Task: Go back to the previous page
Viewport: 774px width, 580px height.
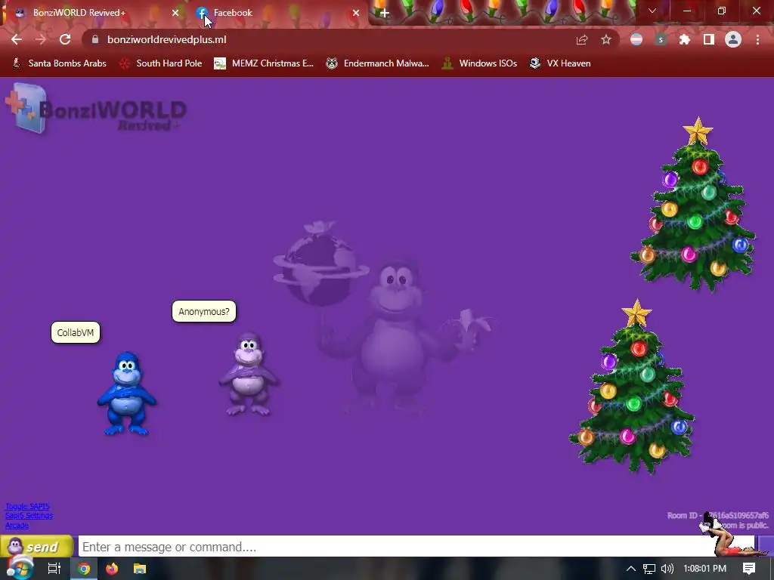Action: point(17,39)
